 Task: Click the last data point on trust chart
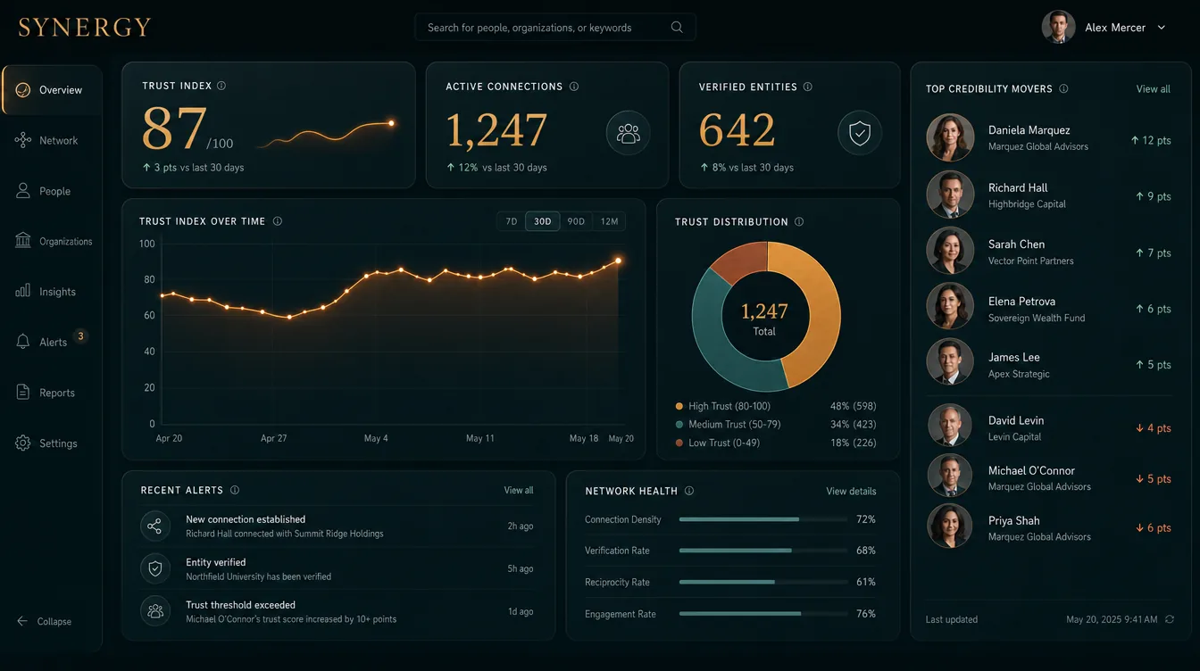(x=618, y=261)
